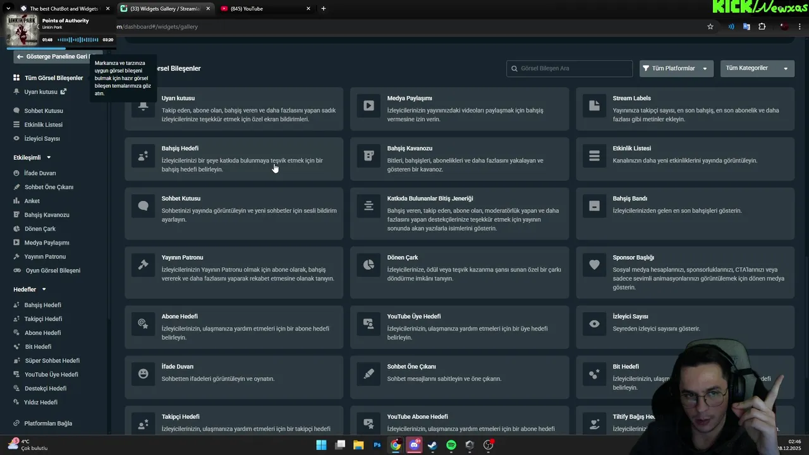Collapse the Etkileşimli sidebar section
The image size is (809, 455).
32,157
